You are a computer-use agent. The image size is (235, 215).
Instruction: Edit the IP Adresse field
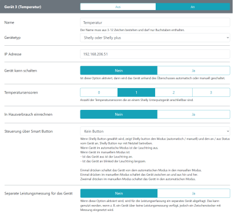[x=155, y=54]
